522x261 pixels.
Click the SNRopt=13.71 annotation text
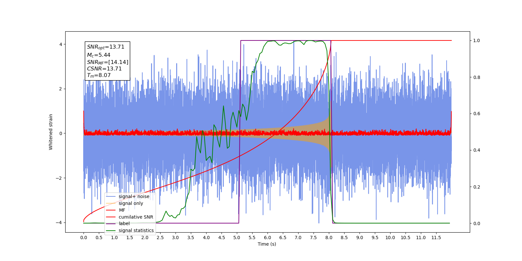tap(106, 47)
